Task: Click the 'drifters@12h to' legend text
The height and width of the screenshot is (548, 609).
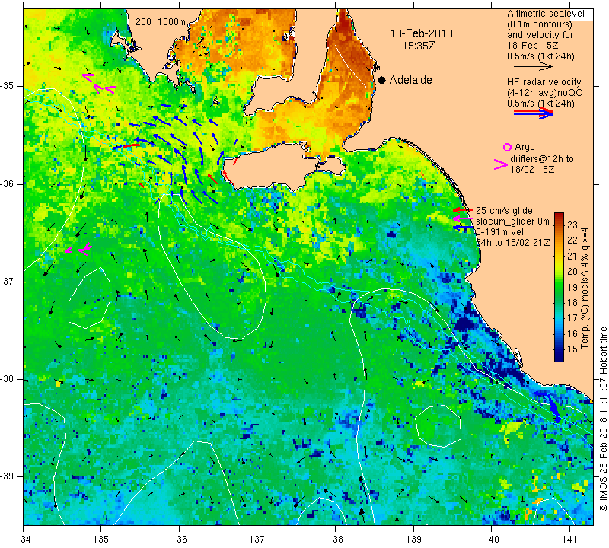Action: click(x=542, y=159)
